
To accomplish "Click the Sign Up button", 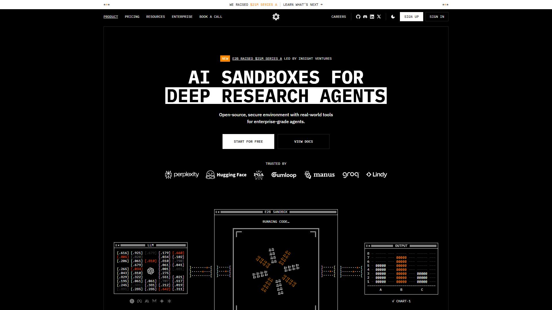I will point(411,17).
